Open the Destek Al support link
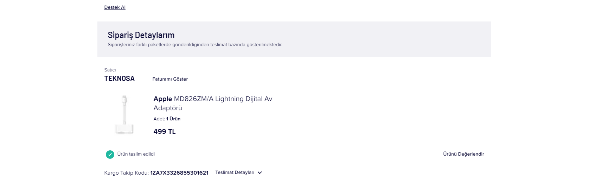This screenshot has height=182, width=589. click(115, 7)
